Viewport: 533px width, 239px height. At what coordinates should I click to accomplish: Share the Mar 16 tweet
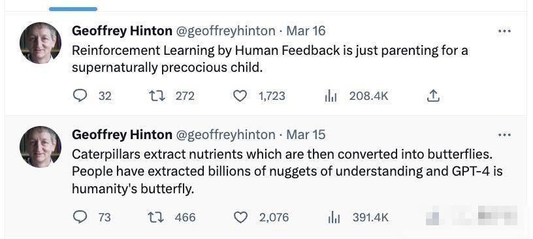click(x=433, y=96)
